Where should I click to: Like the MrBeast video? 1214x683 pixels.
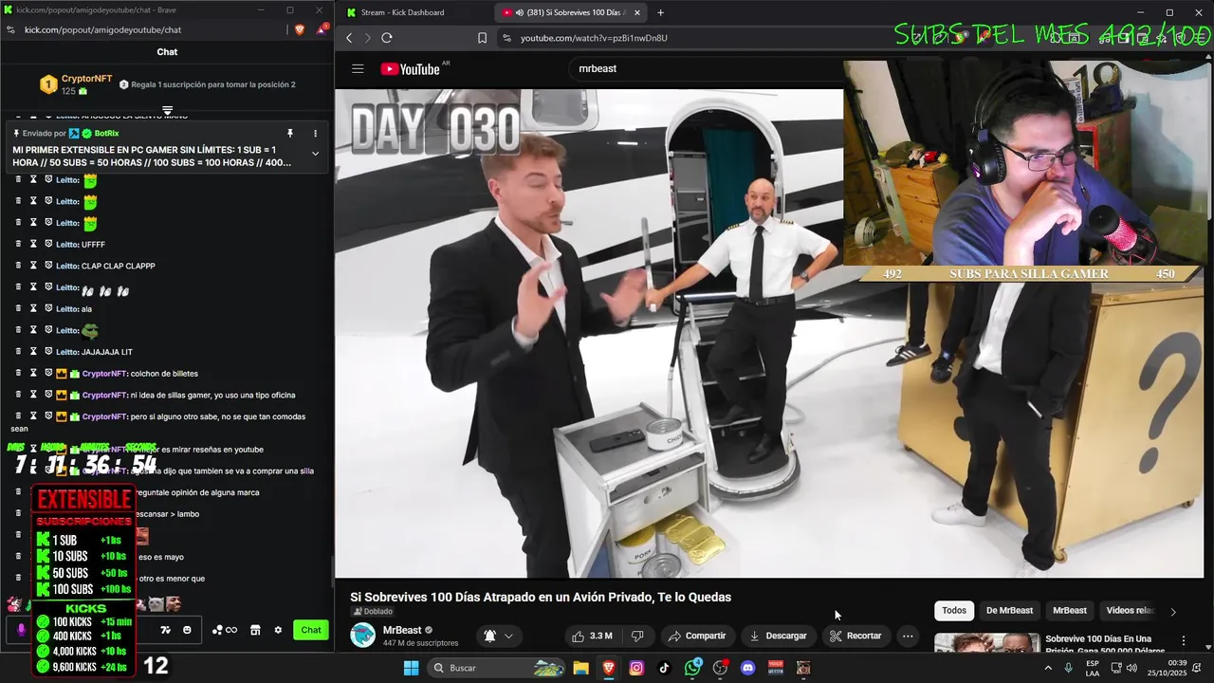(x=592, y=636)
